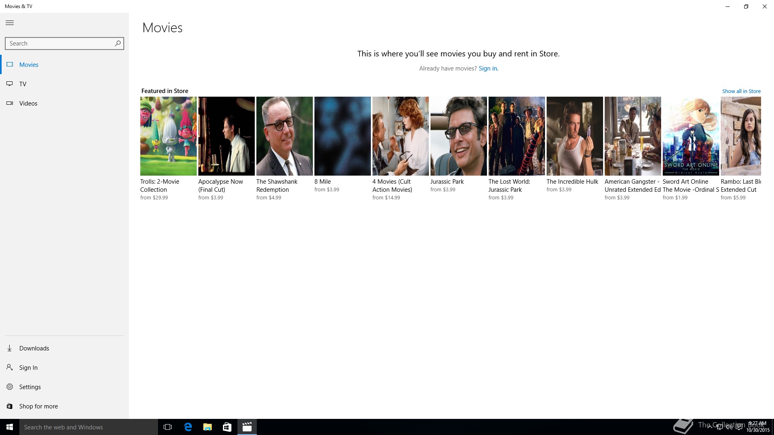Click the Shop for more bag icon

coord(10,406)
